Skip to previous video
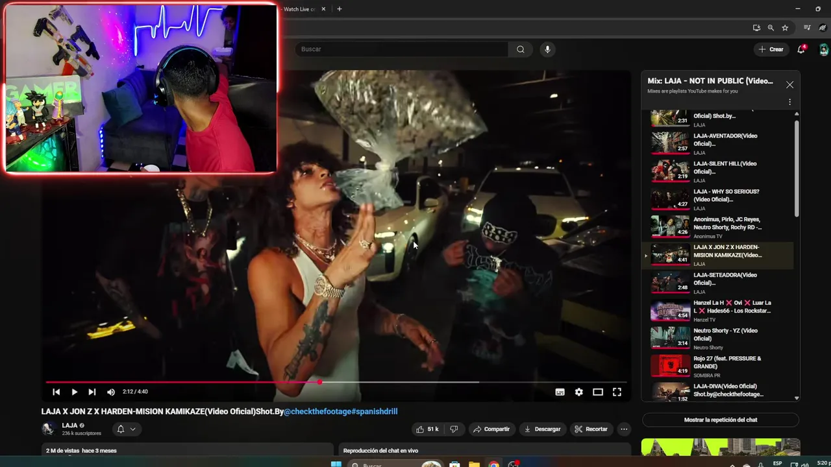The width and height of the screenshot is (831, 467). pyautogui.click(x=56, y=392)
